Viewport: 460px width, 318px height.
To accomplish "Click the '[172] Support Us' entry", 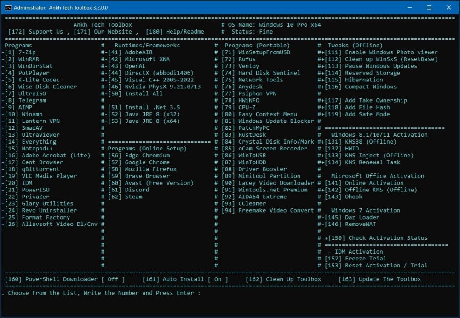I will (35, 32).
